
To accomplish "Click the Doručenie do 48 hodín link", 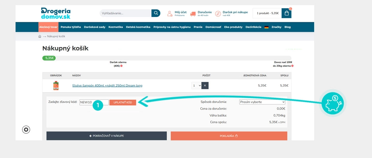I will (x=205, y=14).
